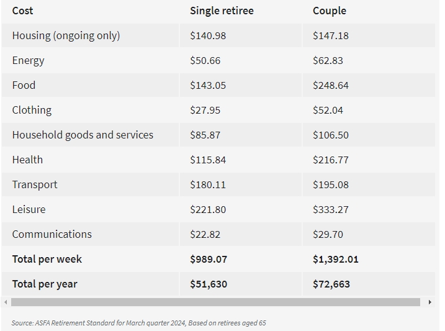Screen dimensions: 445x331
Task: Click the Total per year label
Action: pos(45,284)
